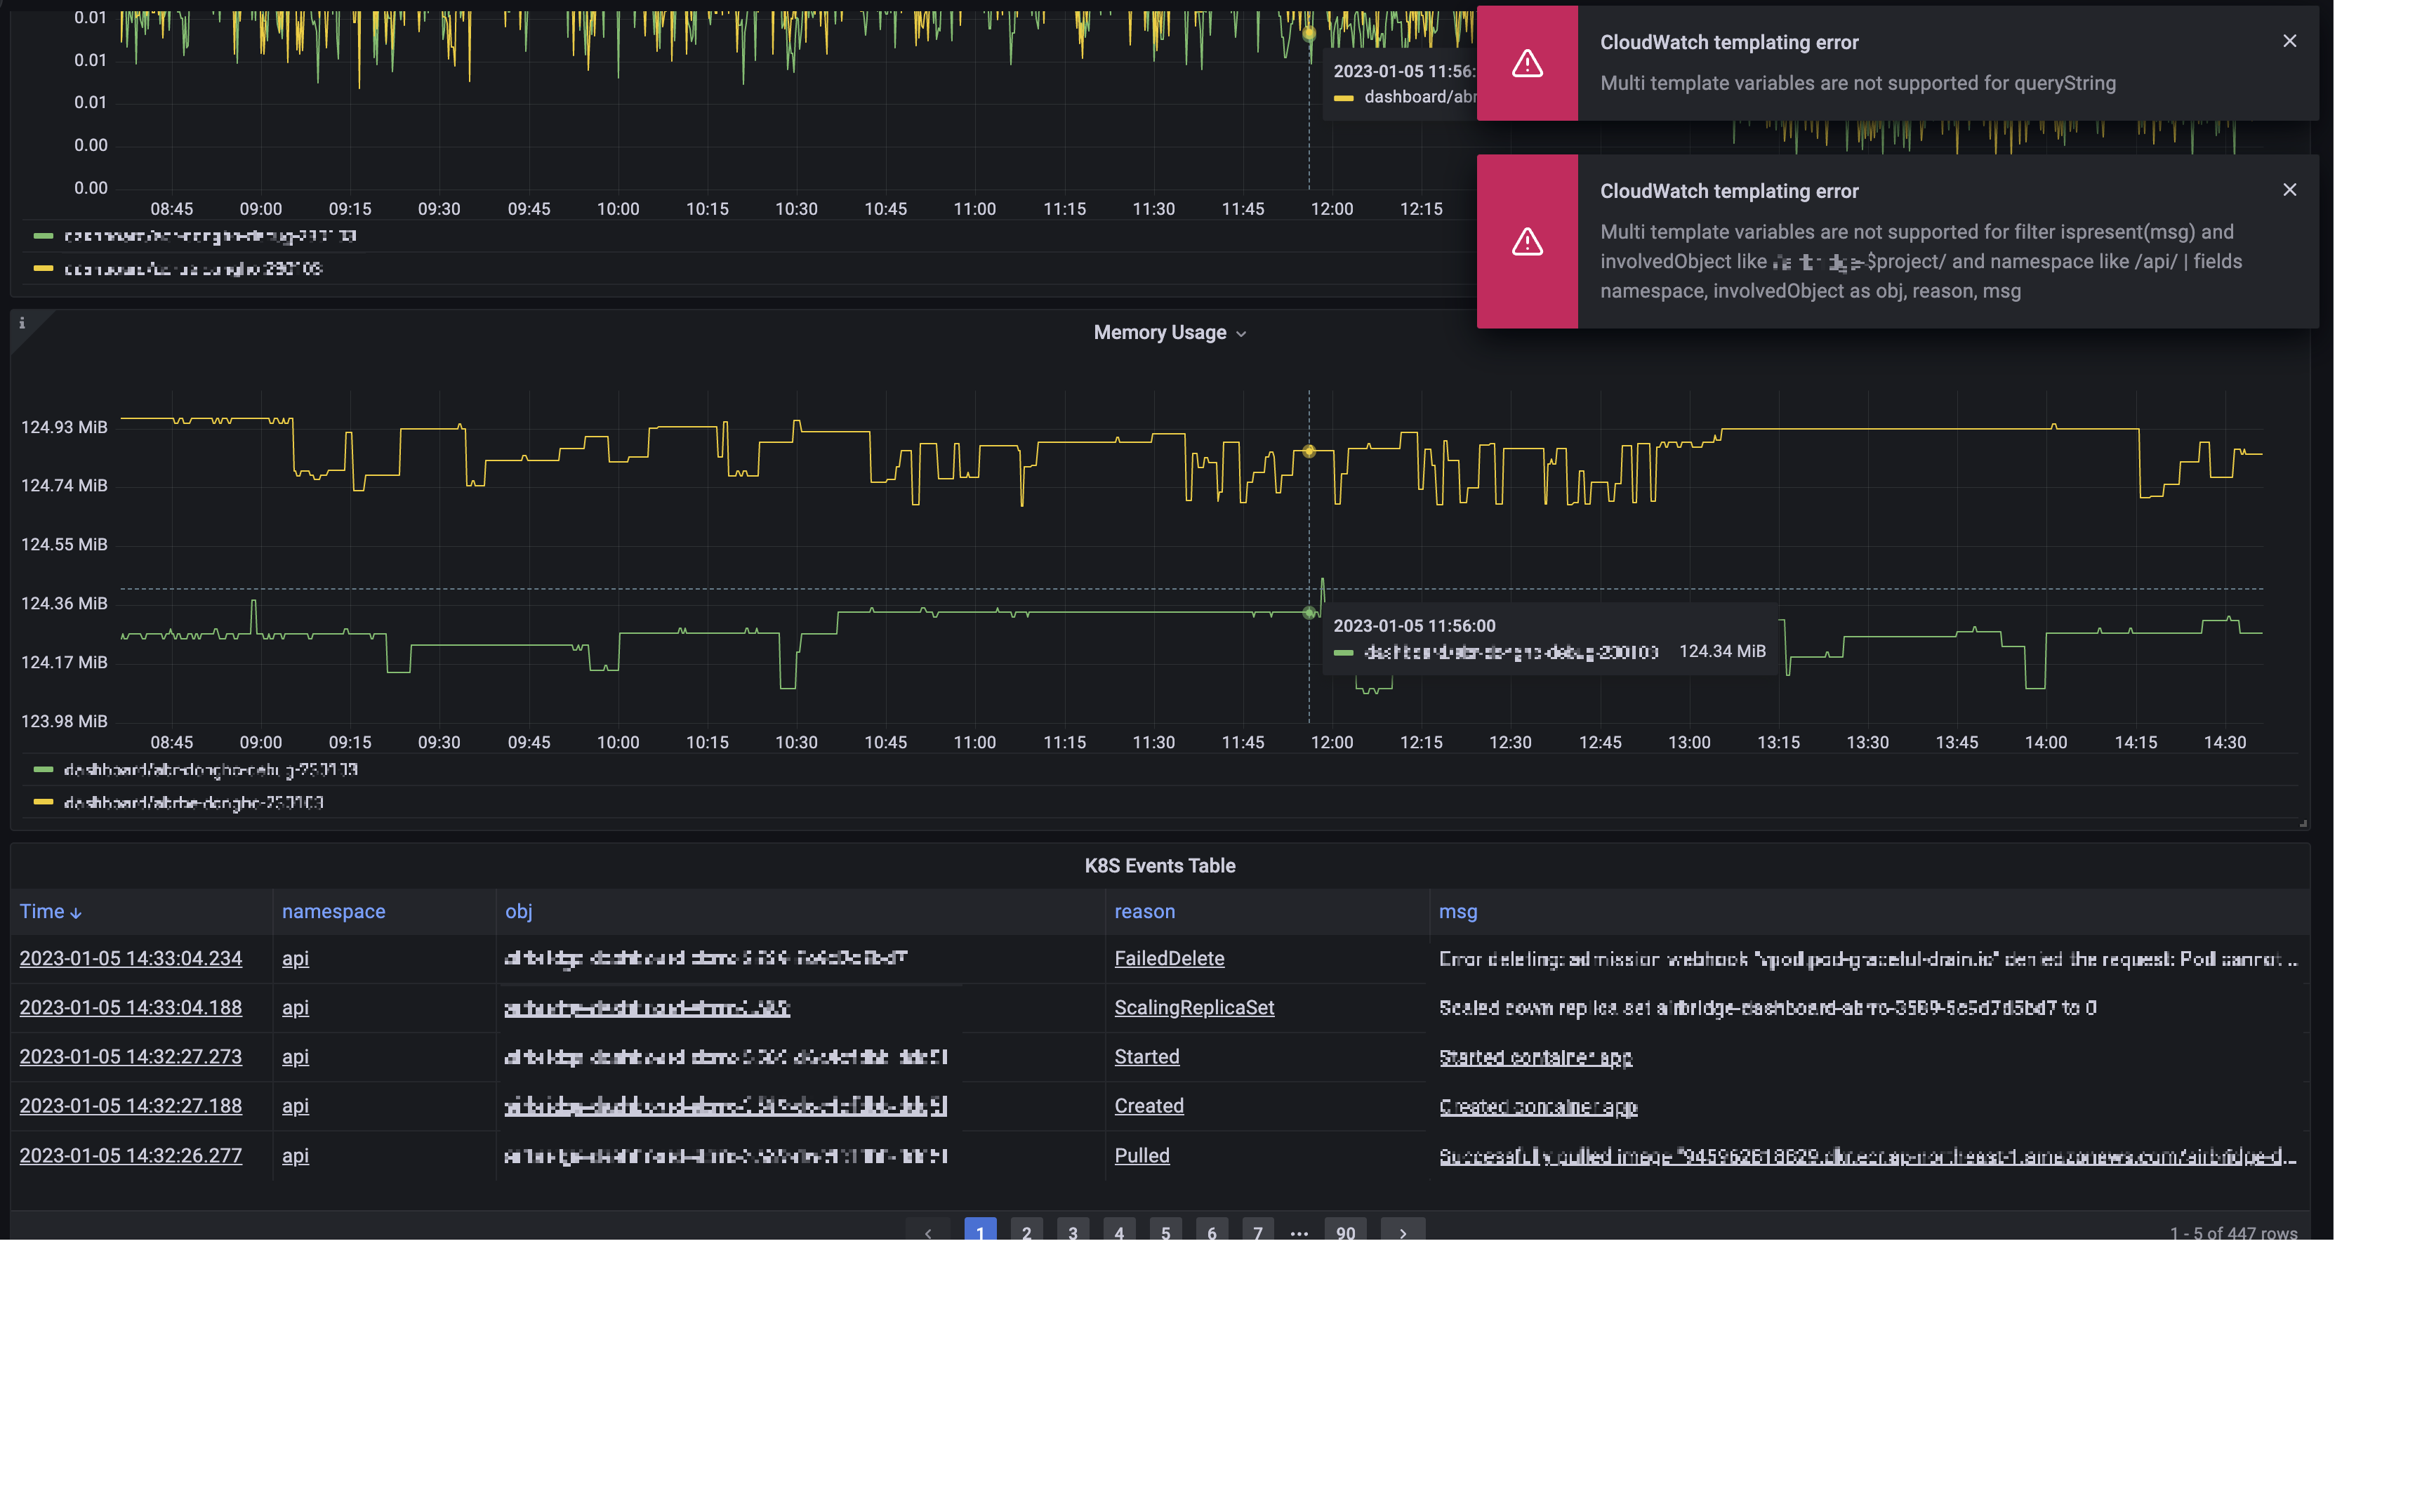2422x1512 pixels.
Task: Select page 2 of the events table
Action: tap(1026, 1233)
